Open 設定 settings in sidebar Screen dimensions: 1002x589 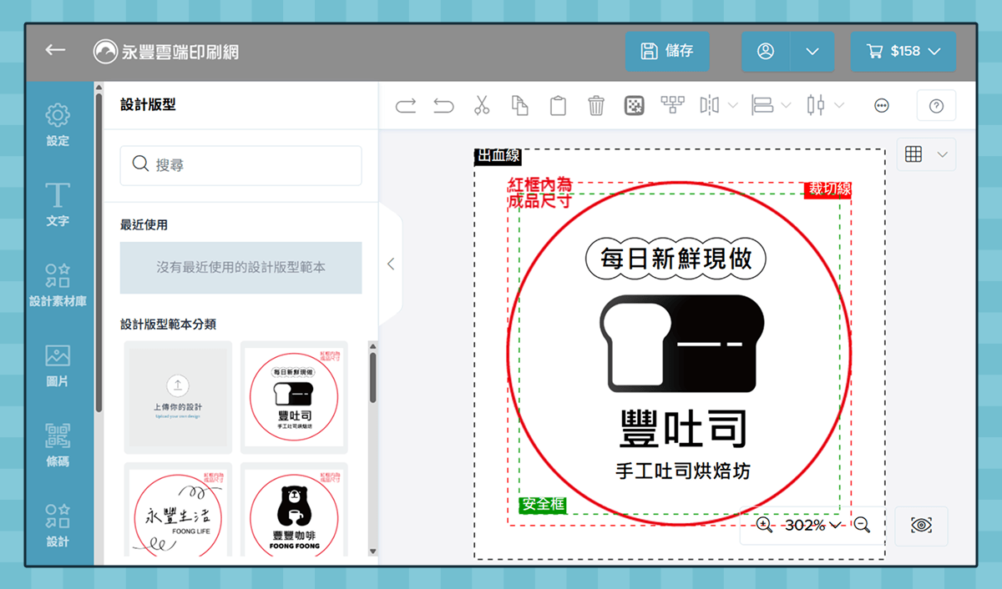point(58,123)
